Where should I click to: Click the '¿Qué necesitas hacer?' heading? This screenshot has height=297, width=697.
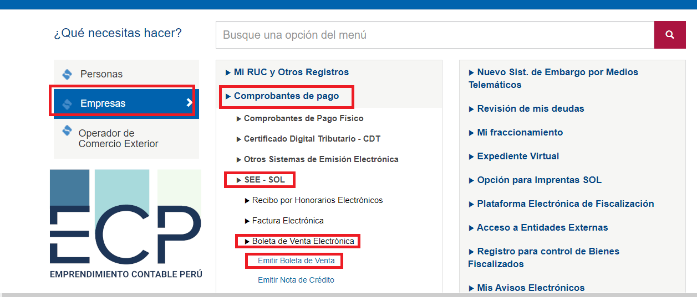click(118, 33)
